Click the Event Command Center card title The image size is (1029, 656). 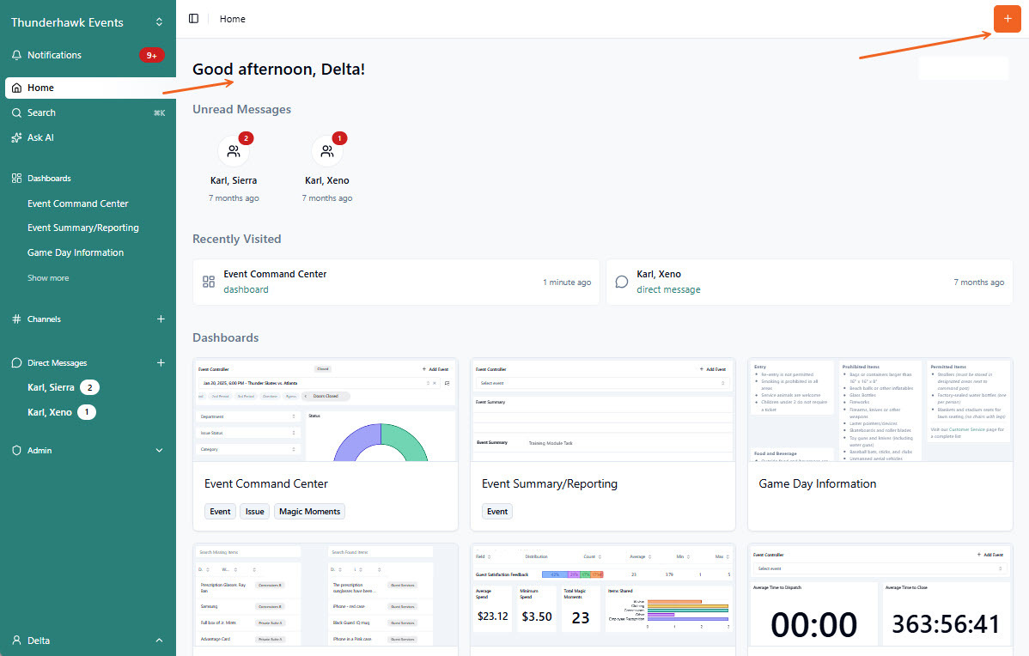[265, 483]
